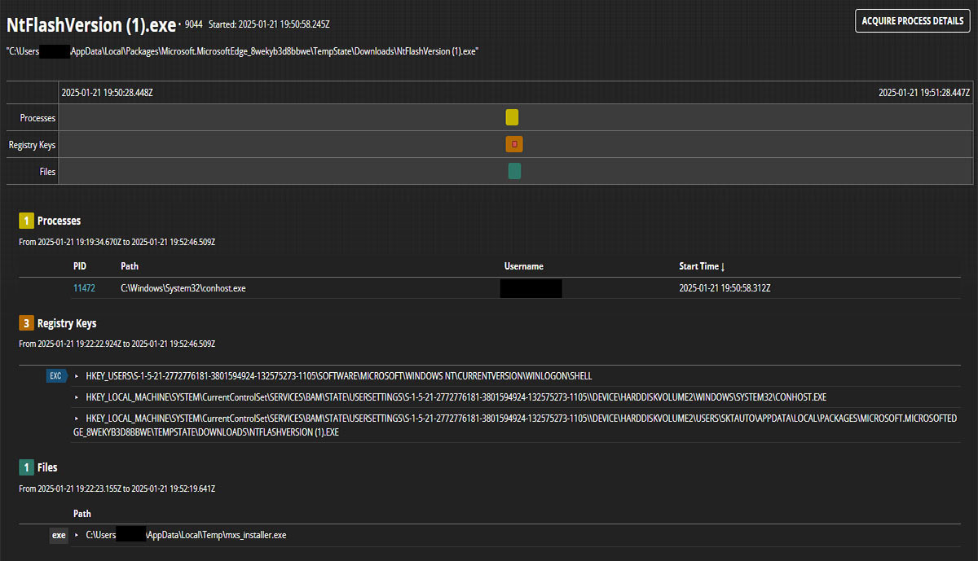
Task: Click the exe tag beside mxs_installer.exe
Action: click(x=59, y=535)
